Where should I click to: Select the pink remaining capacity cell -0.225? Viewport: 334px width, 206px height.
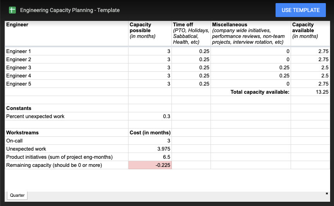[150, 165]
